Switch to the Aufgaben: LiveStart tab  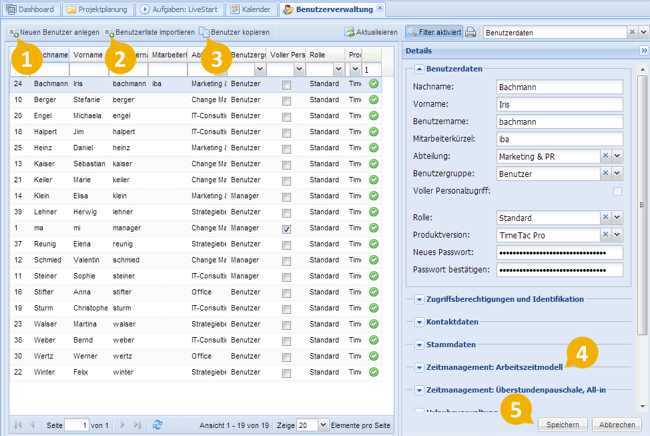pos(180,9)
